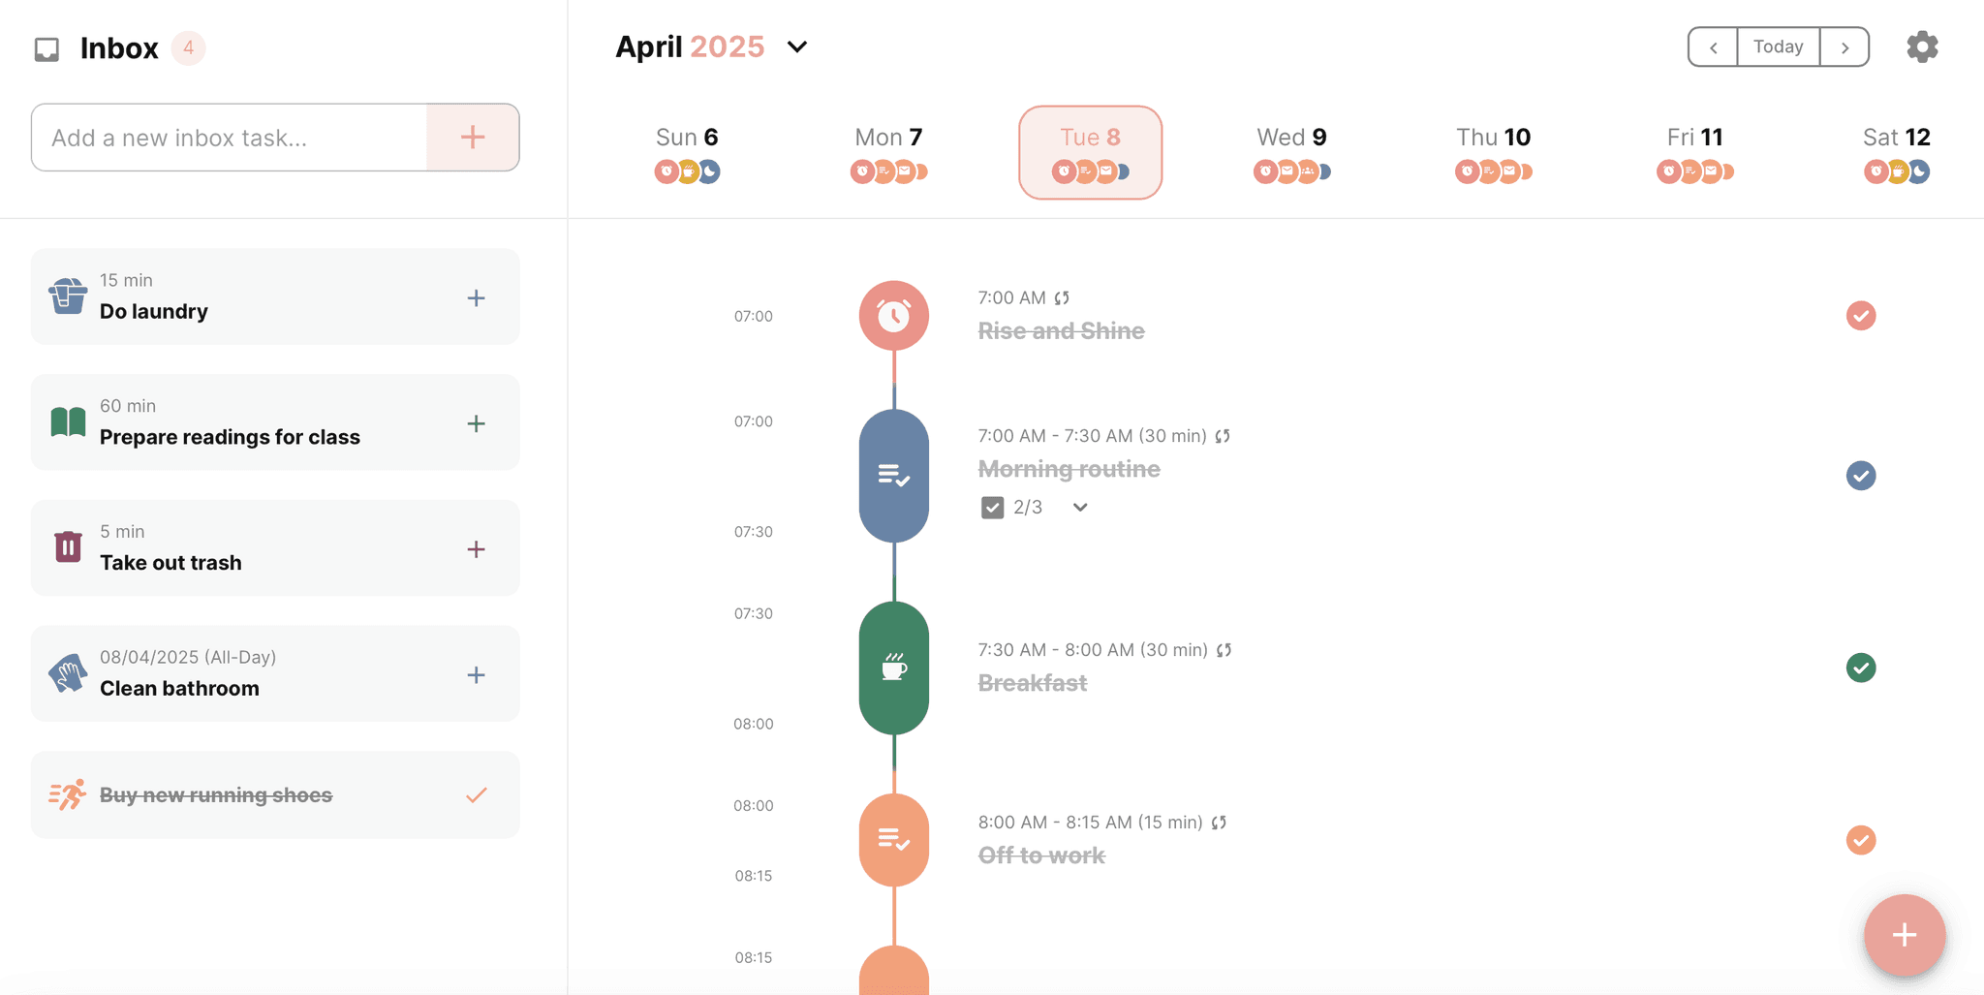1984x995 pixels.
Task: Expand the Morning routine subtasks chevron
Action: (1079, 507)
